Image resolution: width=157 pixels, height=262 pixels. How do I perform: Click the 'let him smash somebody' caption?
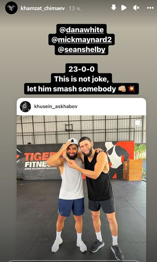point(71,89)
